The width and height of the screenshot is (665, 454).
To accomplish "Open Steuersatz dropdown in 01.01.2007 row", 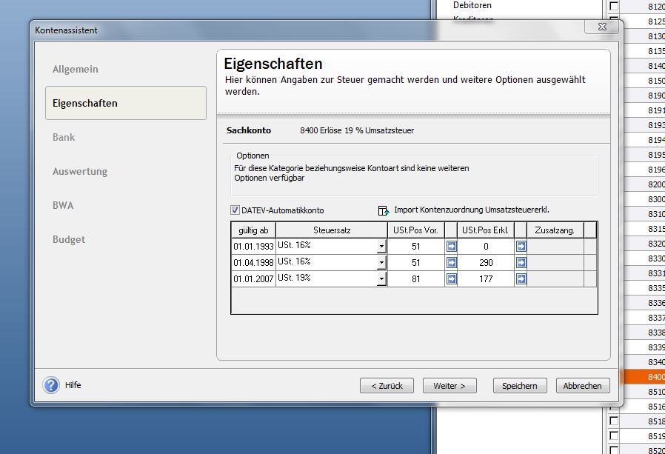I will [381, 278].
